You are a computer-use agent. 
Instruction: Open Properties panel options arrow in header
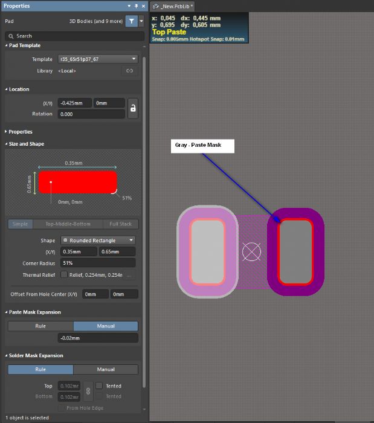coord(129,6)
